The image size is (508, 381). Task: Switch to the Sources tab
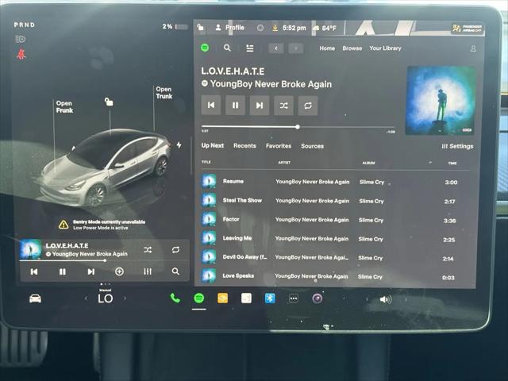click(x=312, y=146)
